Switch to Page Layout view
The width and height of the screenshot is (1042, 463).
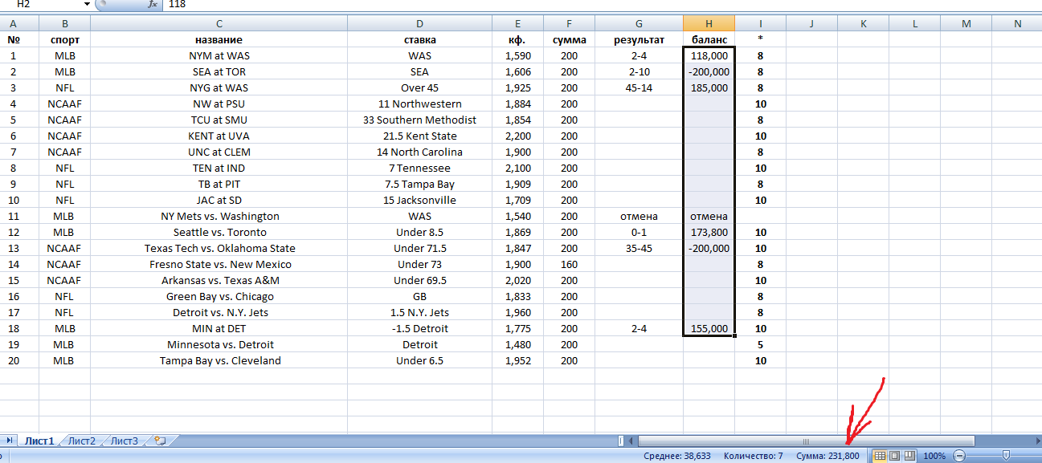pos(895,456)
